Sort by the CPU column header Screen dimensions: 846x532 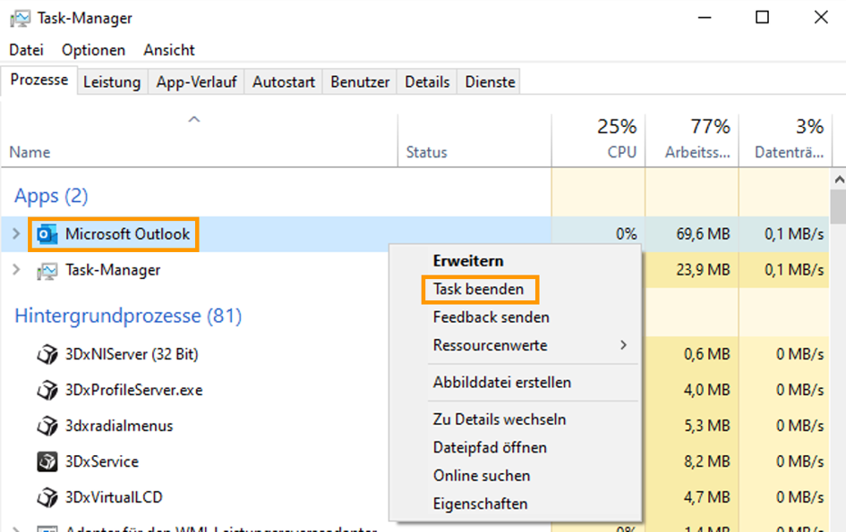pos(598,140)
